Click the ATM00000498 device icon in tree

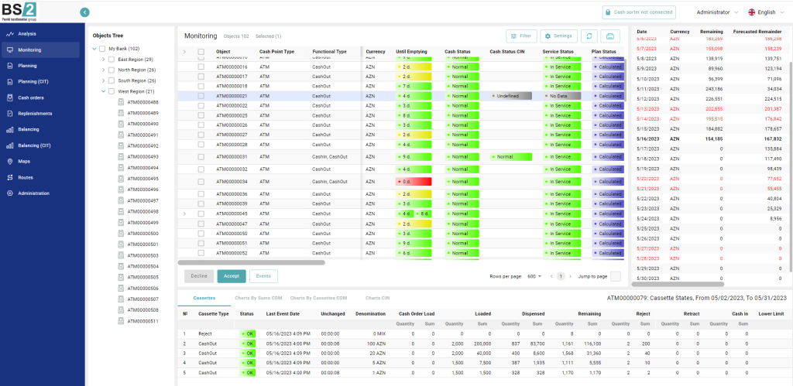(x=121, y=212)
